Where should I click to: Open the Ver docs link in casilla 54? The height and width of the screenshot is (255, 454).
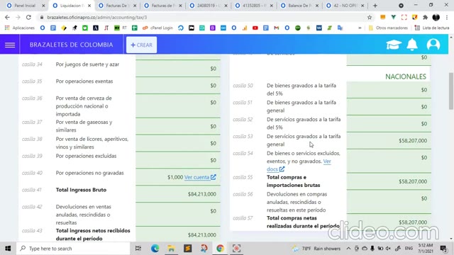pos(299,165)
